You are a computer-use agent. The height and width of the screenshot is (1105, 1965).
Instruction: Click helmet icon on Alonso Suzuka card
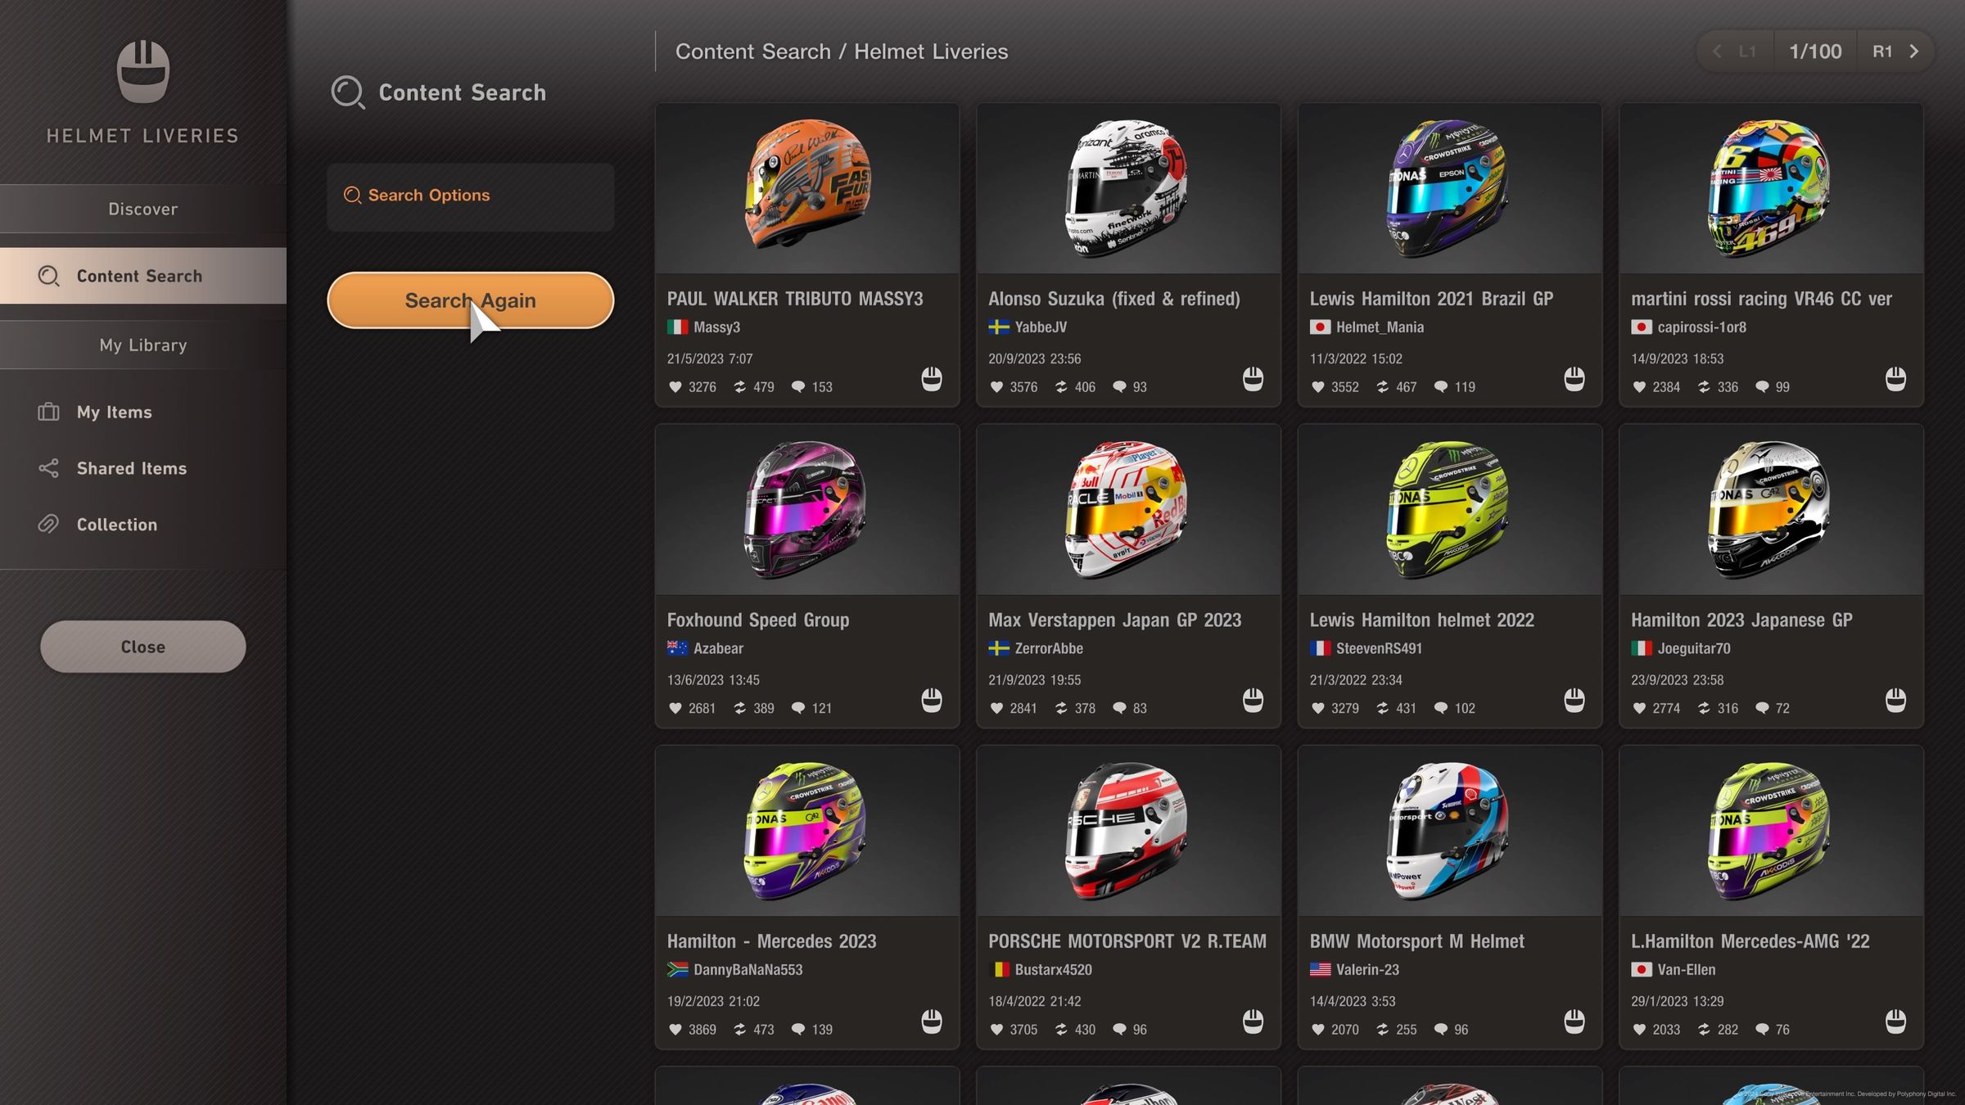pyautogui.click(x=1253, y=379)
